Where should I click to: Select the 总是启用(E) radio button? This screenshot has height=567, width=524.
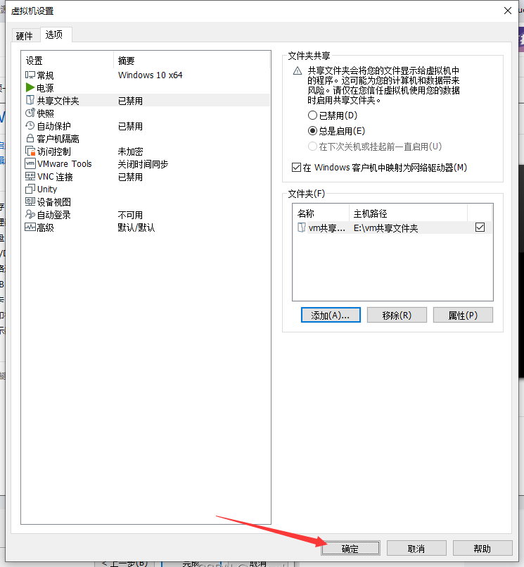312,131
